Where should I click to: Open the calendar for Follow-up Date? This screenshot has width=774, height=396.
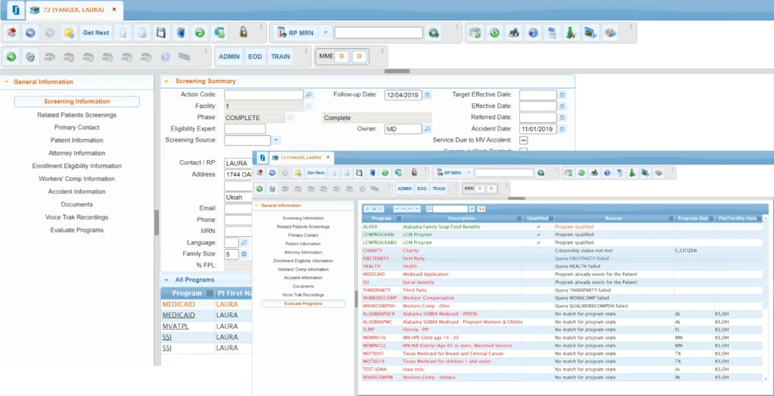[428, 94]
